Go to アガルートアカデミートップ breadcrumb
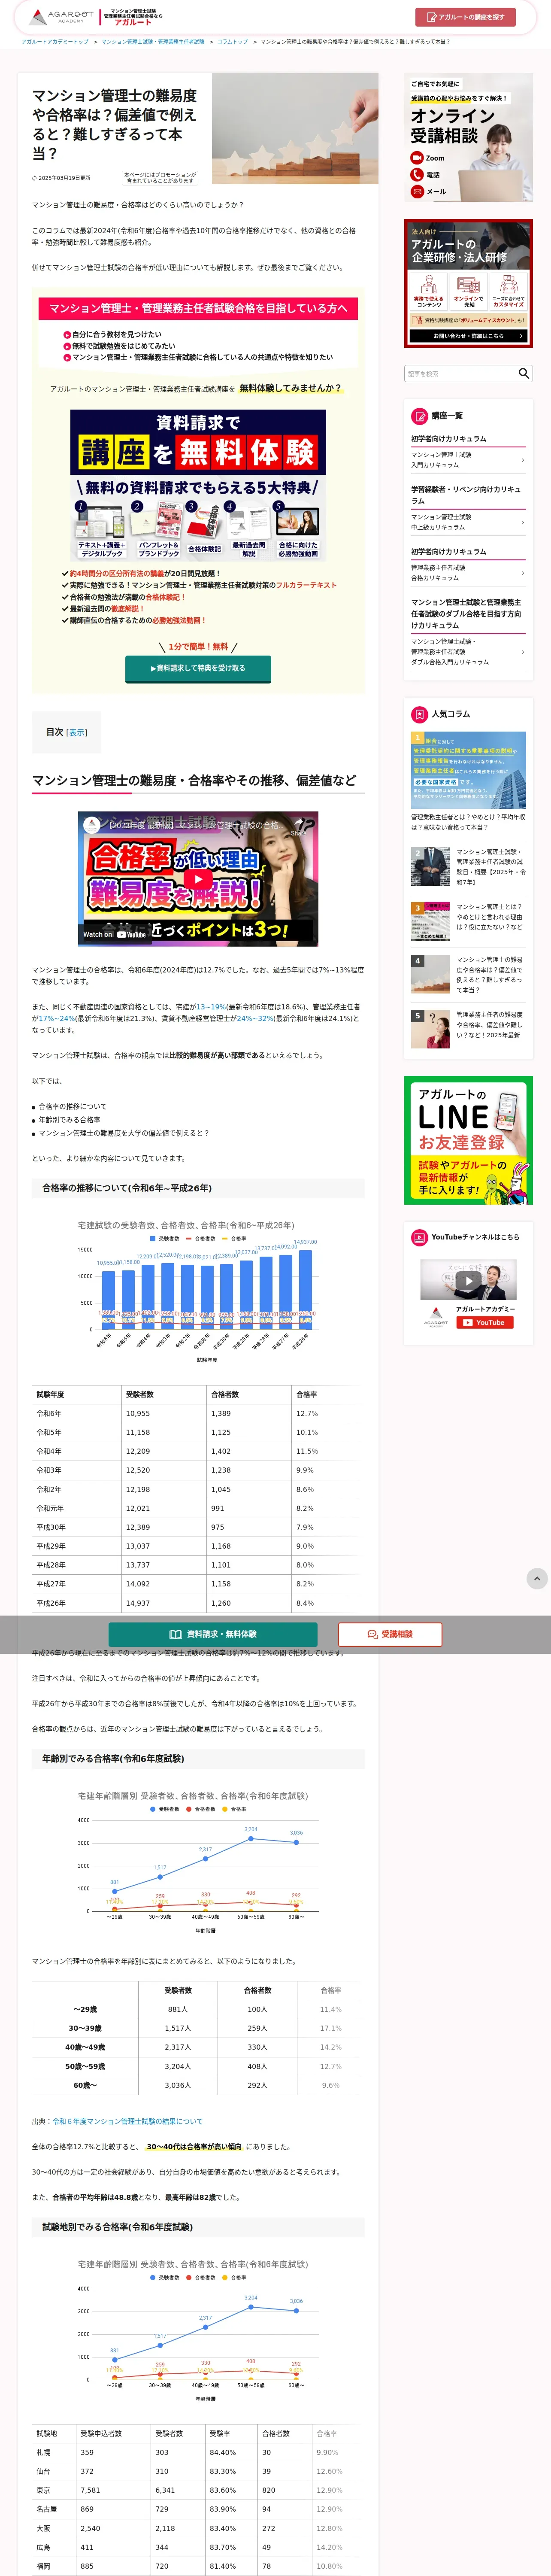 55,42
